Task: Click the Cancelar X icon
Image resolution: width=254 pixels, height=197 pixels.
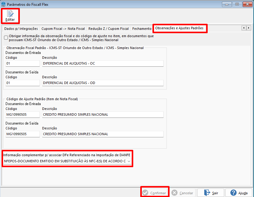Action: [x=174, y=193]
